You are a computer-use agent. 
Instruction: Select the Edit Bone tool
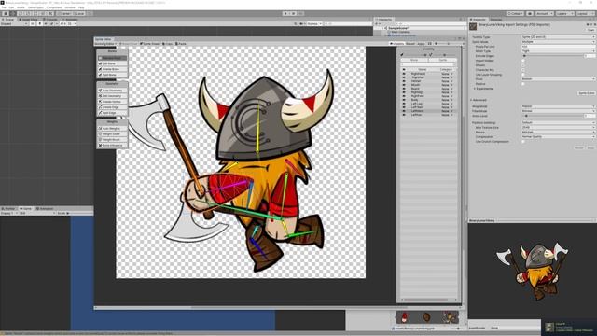point(112,63)
